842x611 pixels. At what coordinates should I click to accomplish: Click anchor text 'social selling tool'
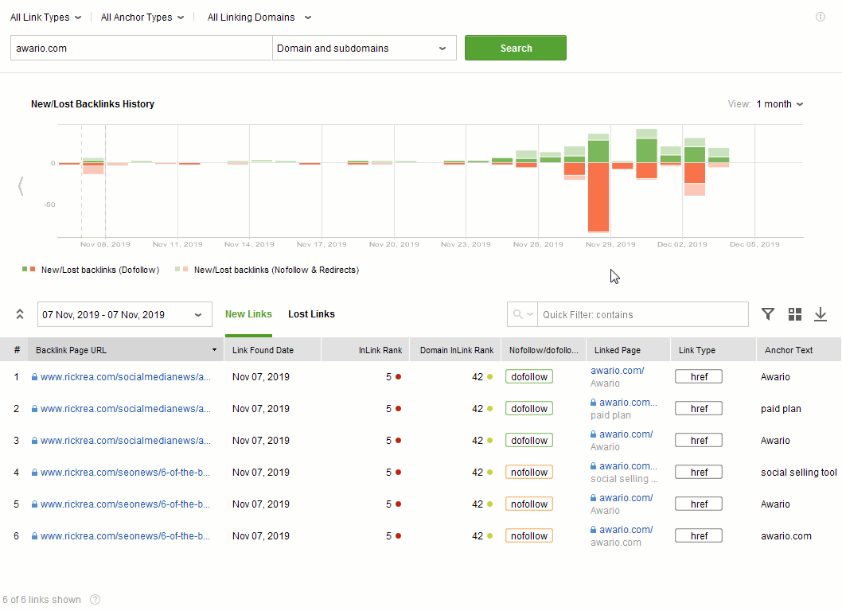point(798,473)
